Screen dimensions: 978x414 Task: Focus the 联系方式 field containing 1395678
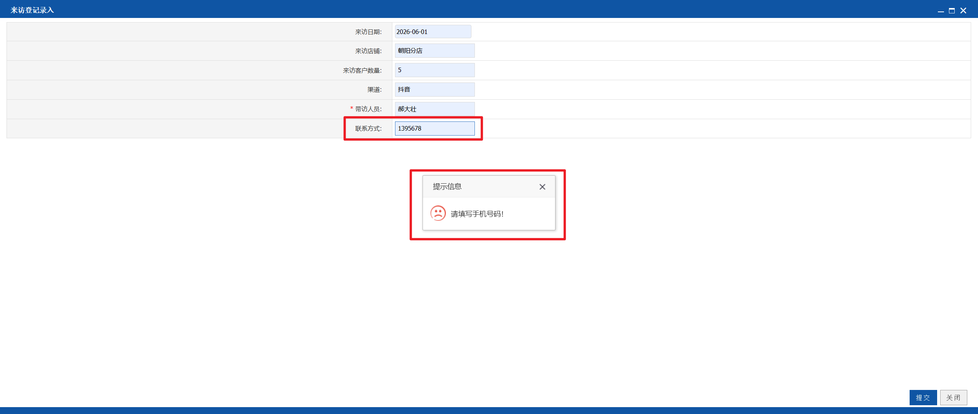(435, 129)
